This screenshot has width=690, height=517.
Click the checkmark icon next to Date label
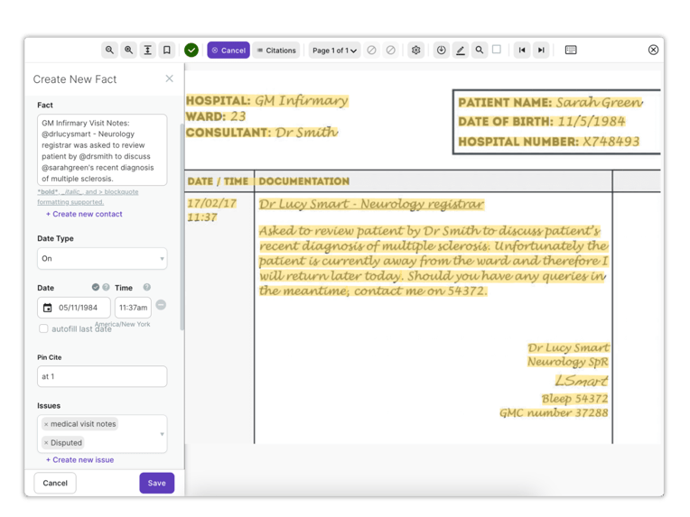click(x=96, y=287)
